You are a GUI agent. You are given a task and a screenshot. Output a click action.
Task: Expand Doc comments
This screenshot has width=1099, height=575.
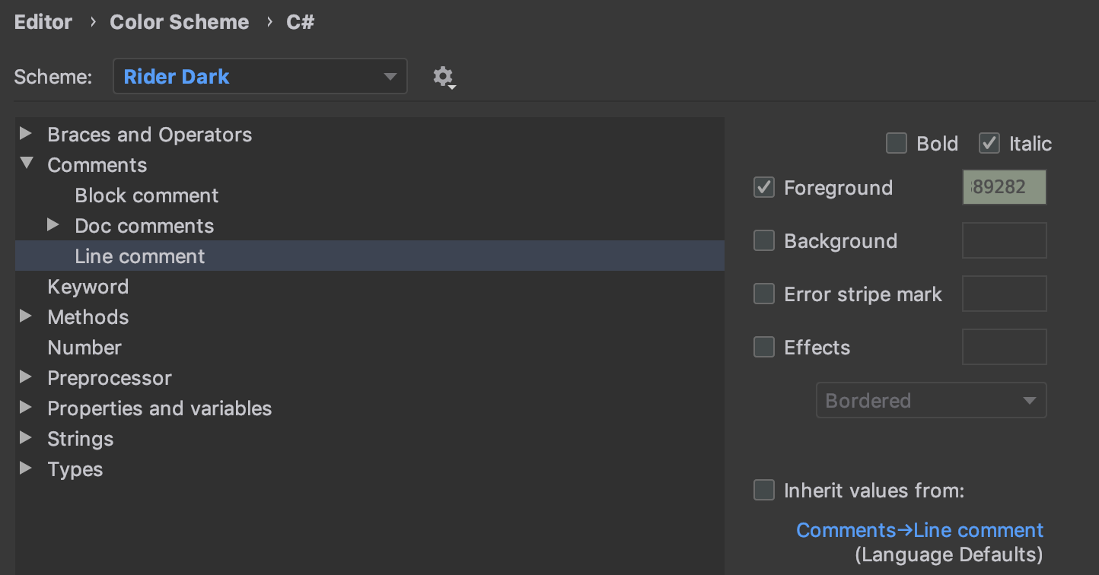pos(53,225)
